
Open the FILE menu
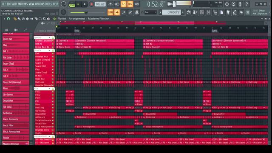point(3,4)
